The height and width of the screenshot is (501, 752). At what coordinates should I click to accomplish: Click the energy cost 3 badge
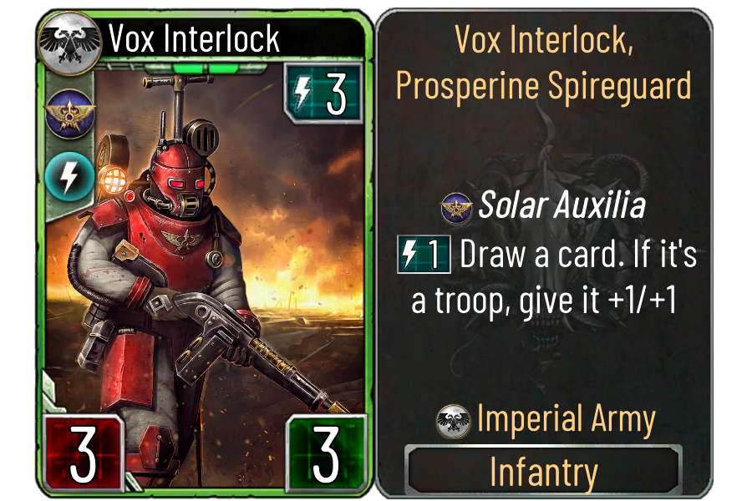click(x=323, y=93)
